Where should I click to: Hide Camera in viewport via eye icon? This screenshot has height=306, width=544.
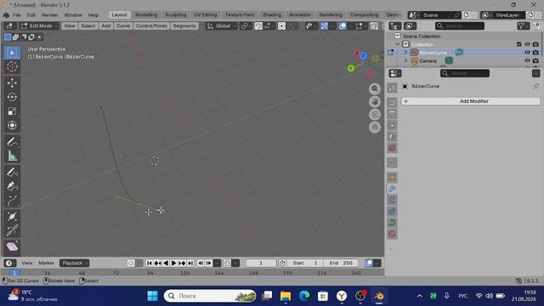[527, 60]
